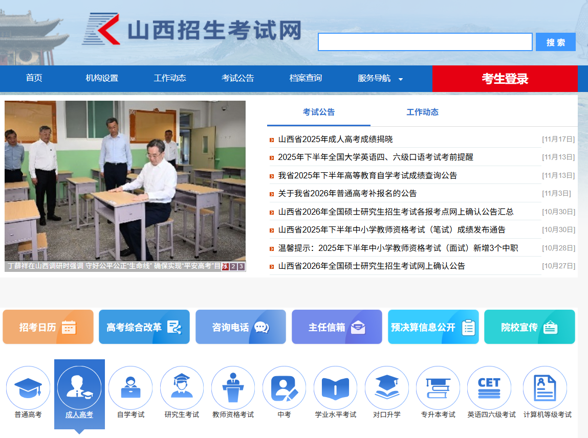Click the red 考生登录 button
This screenshot has height=438, width=588.
(x=504, y=78)
